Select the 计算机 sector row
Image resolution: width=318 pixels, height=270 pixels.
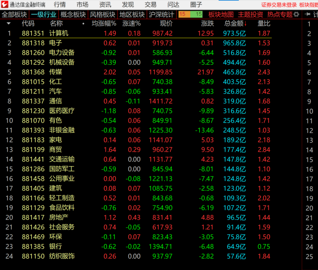click(59, 33)
